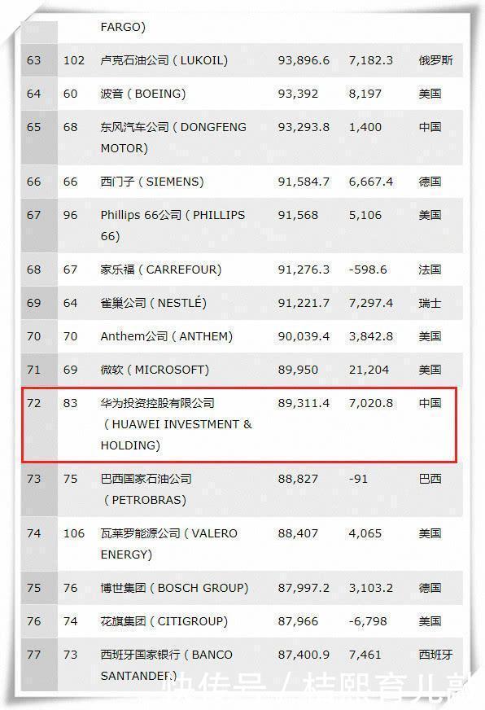
Task: Select the PETROBRAS company name
Action: point(146,489)
